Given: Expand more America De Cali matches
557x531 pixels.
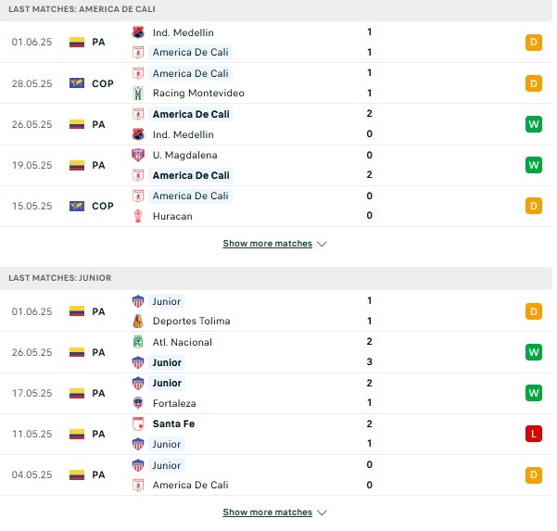Looking at the screenshot, I should pyautogui.click(x=274, y=244).
